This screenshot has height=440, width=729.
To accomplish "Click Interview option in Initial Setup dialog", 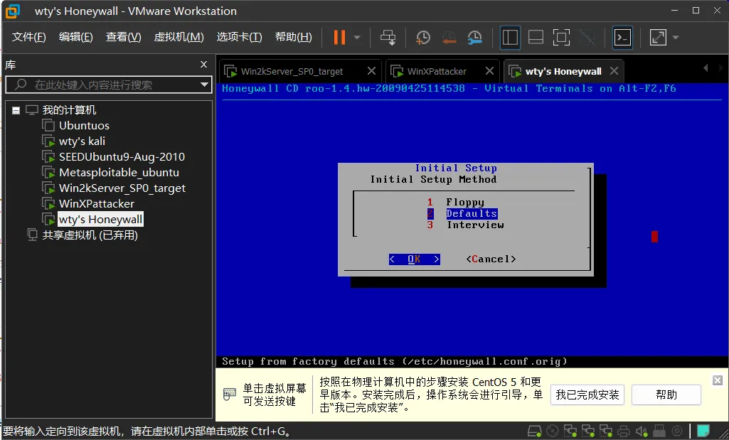I will (x=475, y=225).
